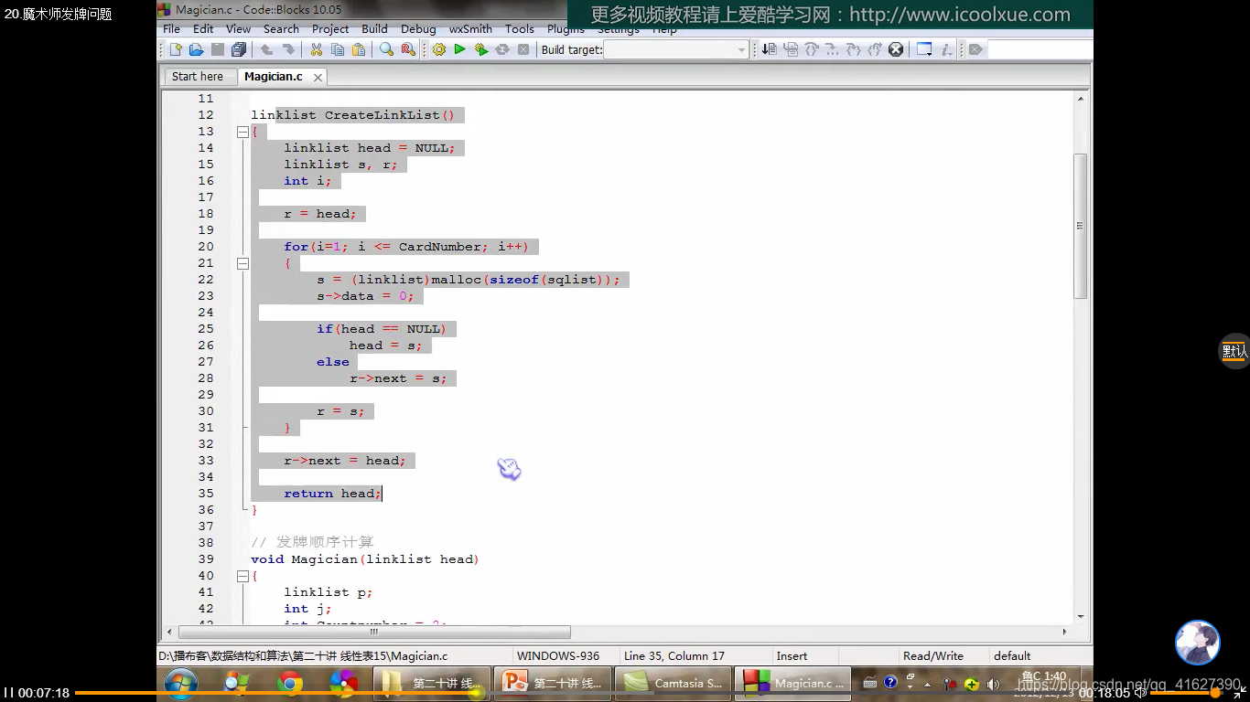Build the project with the gear icon
Viewport: 1250px width, 702px height.
click(439, 49)
